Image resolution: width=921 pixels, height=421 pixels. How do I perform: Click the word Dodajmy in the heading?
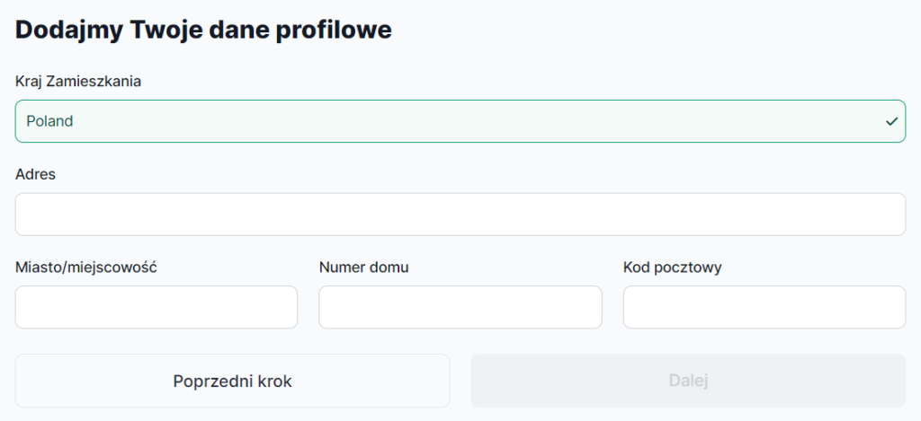pos(69,30)
